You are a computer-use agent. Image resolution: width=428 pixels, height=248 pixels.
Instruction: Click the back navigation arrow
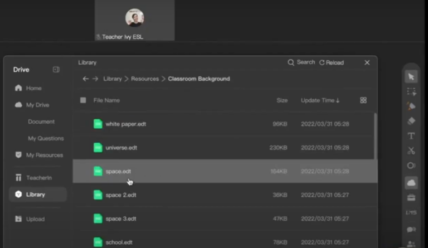tap(85, 79)
